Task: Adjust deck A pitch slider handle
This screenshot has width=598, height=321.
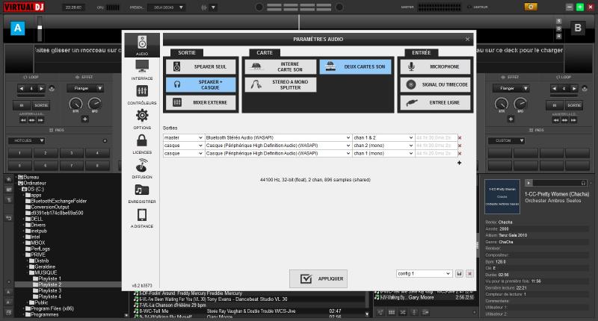Action: coord(40,28)
